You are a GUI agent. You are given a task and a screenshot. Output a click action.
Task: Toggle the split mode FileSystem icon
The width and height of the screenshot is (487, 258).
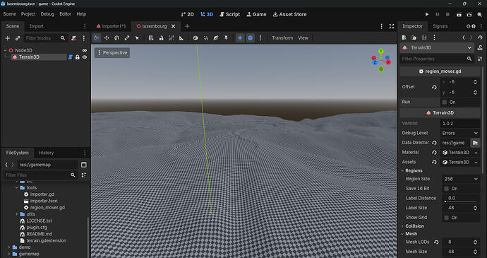pos(83,165)
